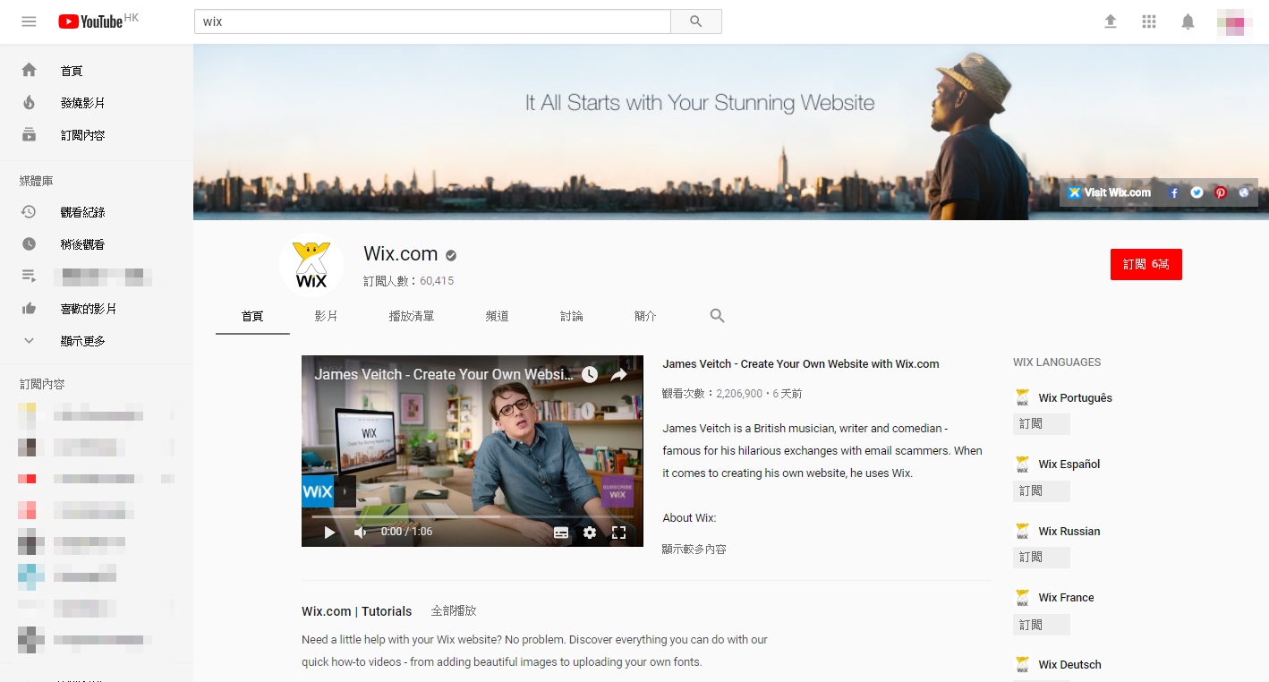Open the trending flame icon in the sidebar

pos(29,103)
